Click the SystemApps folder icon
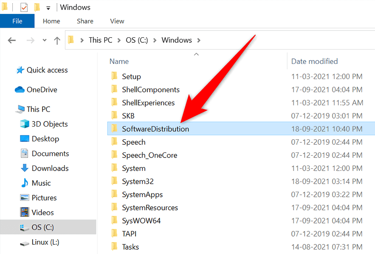 (x=115, y=194)
